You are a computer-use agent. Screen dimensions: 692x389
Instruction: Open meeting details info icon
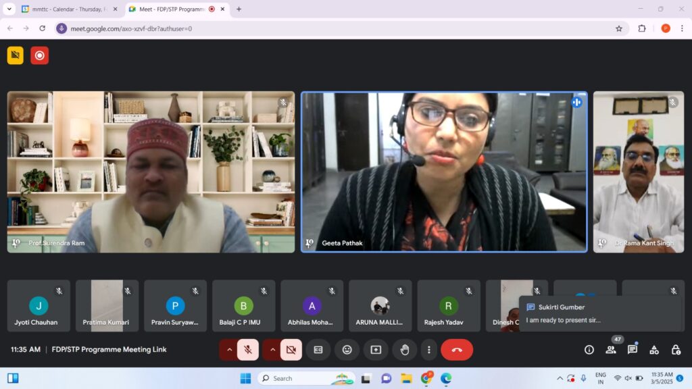[x=589, y=350]
